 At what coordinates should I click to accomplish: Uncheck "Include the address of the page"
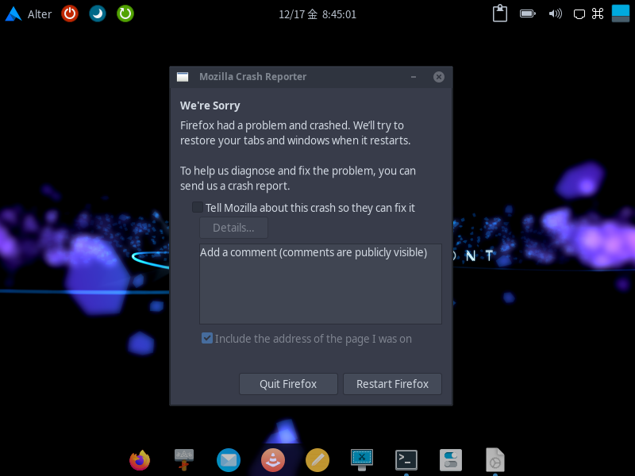(x=206, y=337)
